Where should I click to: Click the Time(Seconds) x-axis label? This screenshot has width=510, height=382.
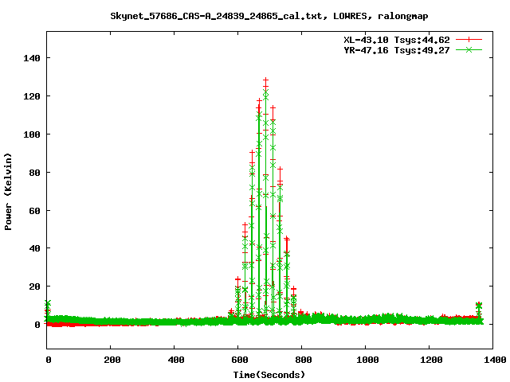click(269, 375)
